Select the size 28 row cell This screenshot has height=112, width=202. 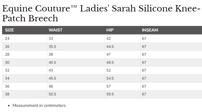coord(25,55)
